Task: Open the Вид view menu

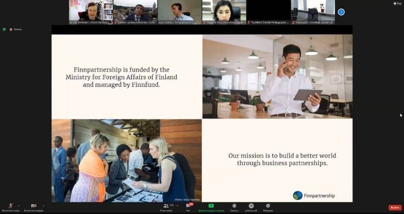Action: (x=398, y=3)
